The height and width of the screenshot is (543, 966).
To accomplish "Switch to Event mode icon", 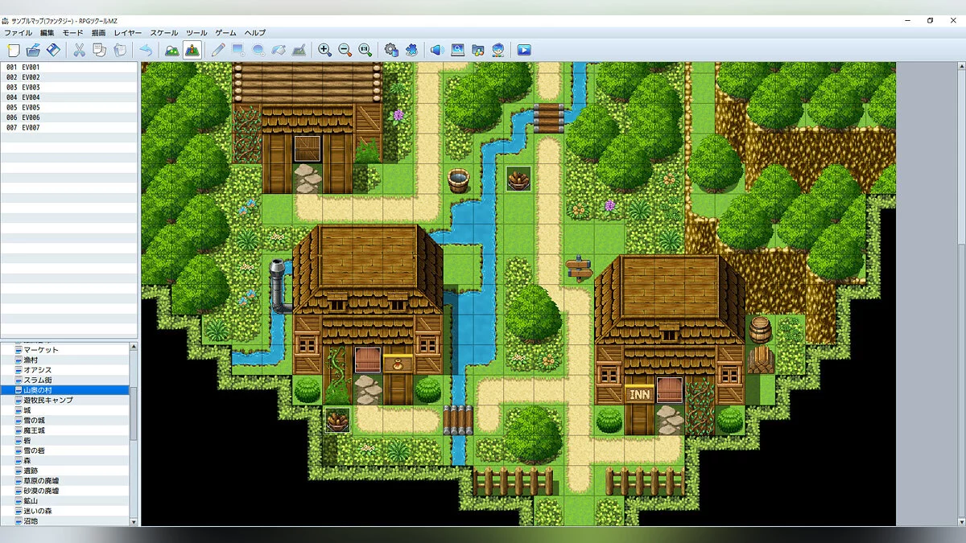I will click(192, 50).
